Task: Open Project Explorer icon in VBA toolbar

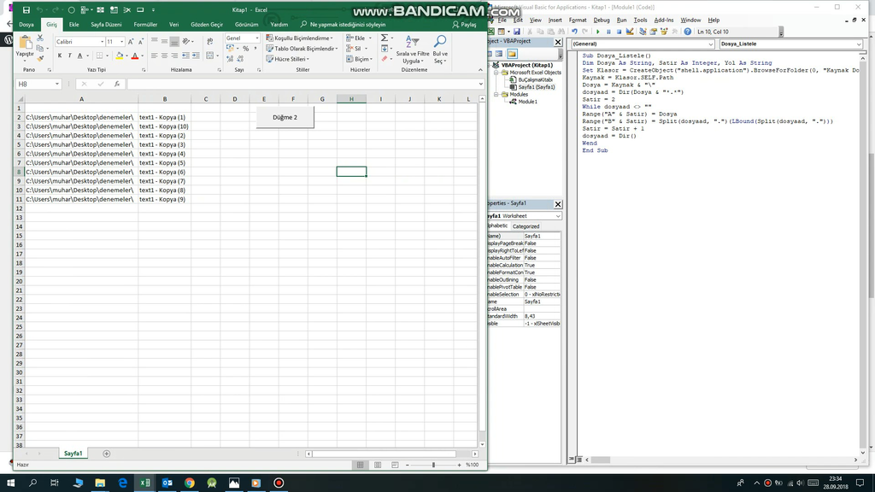Action: [x=643, y=32]
